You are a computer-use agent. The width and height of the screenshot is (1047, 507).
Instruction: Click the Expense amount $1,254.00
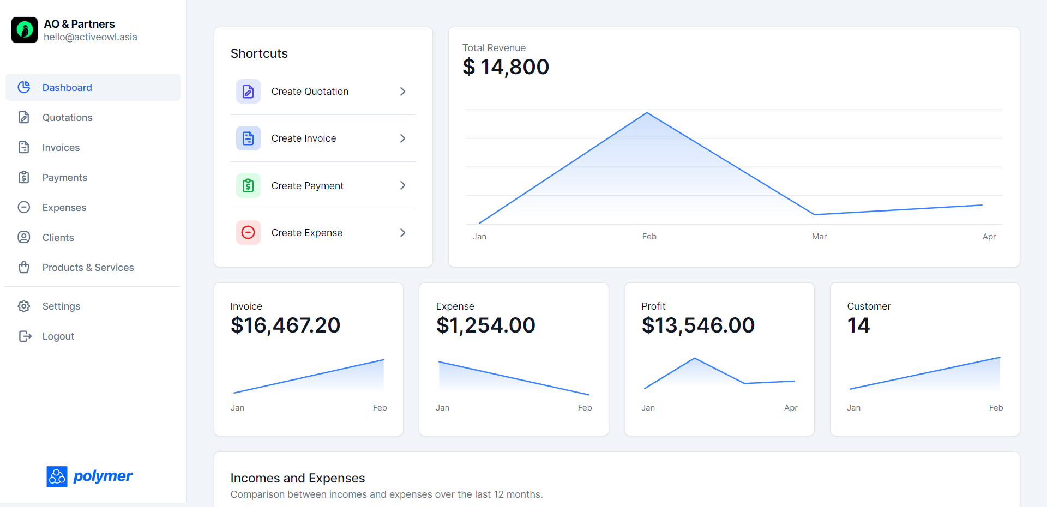tap(486, 325)
